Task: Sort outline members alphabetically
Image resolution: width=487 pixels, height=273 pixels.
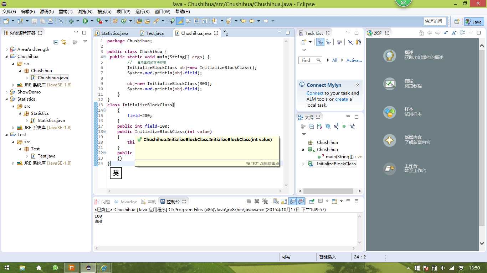Action: 319,126
